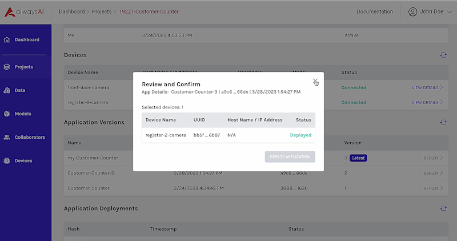The height and width of the screenshot is (241, 457).
Task: Click Customer-Counter application name
Action: pos(89,188)
